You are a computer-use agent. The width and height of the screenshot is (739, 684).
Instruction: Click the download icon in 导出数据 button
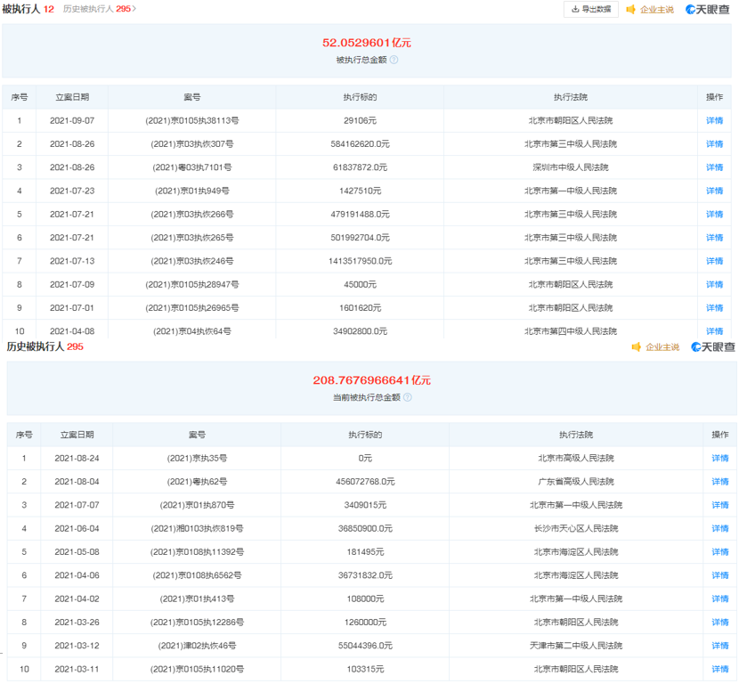(575, 9)
